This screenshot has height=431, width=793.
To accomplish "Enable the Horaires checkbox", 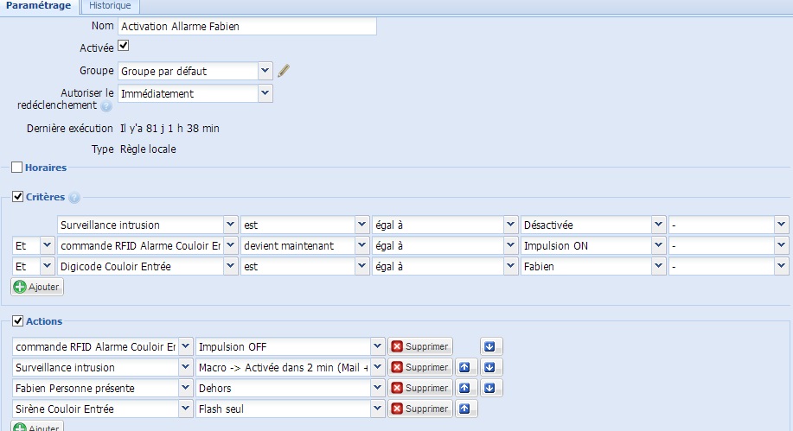I will pyautogui.click(x=16, y=168).
